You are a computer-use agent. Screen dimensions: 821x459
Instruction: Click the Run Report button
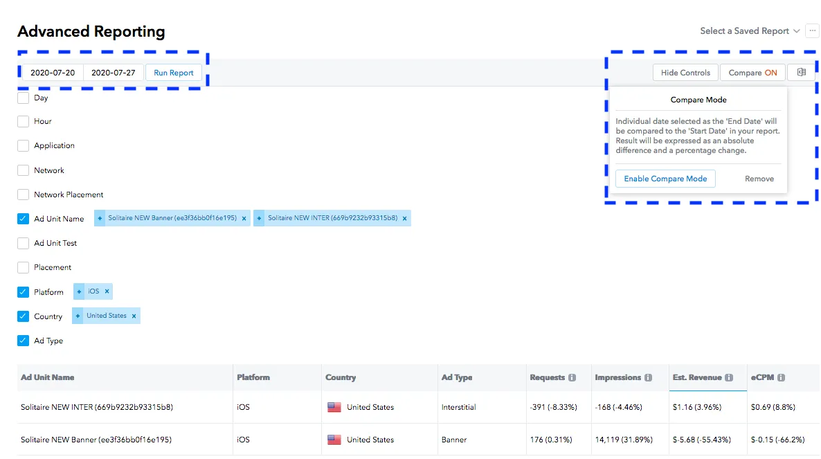(x=173, y=73)
